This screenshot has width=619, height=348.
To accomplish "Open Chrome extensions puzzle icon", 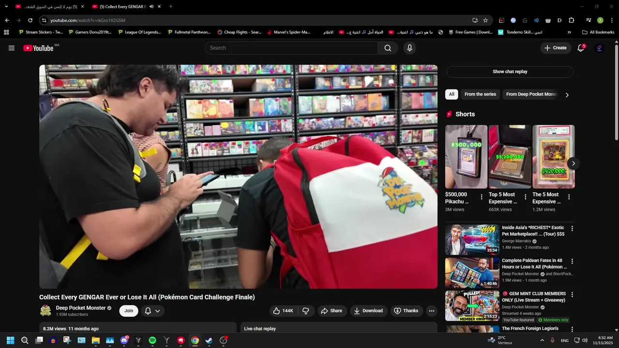I will [x=571, y=20].
